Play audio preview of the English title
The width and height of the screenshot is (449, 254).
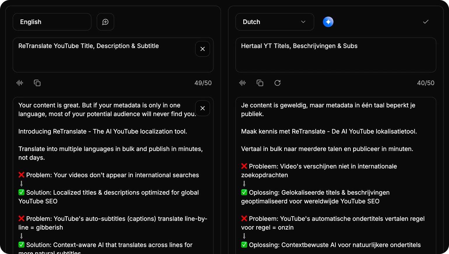tap(19, 83)
